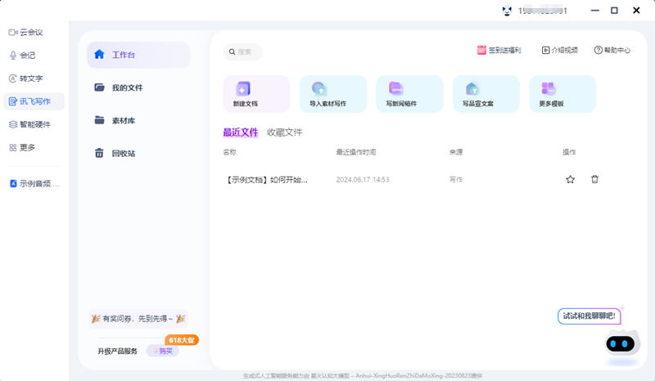Star the 示例文档 file as favorite
Viewport: 655px width, 381px height.
pyautogui.click(x=570, y=179)
